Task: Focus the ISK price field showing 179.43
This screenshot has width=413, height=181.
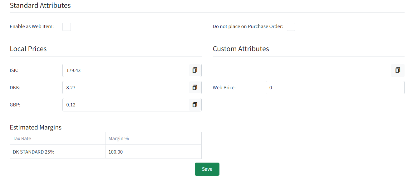Action: click(126, 70)
